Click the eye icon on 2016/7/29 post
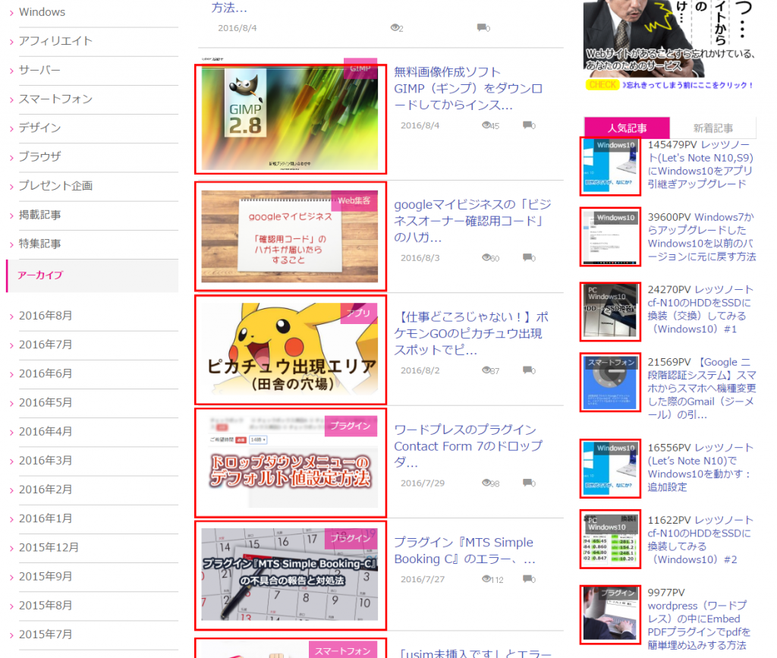The width and height of the screenshot is (777, 658). [x=486, y=482]
